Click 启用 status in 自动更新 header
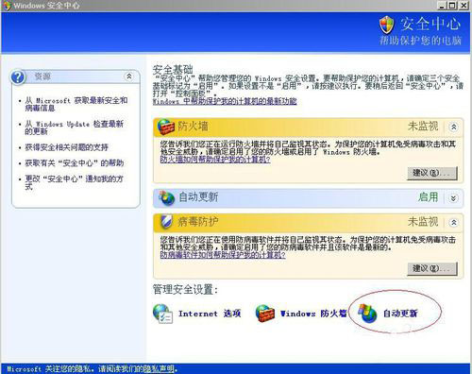472x374 pixels. (x=428, y=197)
